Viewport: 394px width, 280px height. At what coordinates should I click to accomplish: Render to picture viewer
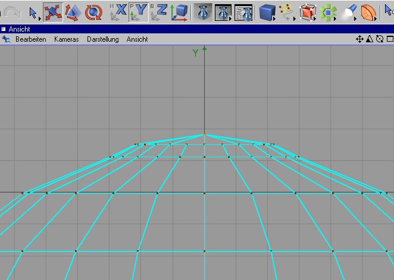point(223,11)
